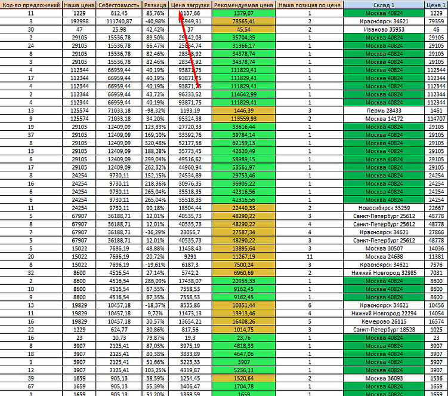Screen dimensions: 448x396
Task: Click the load price cell 1254,45
Action: click(x=190, y=378)
